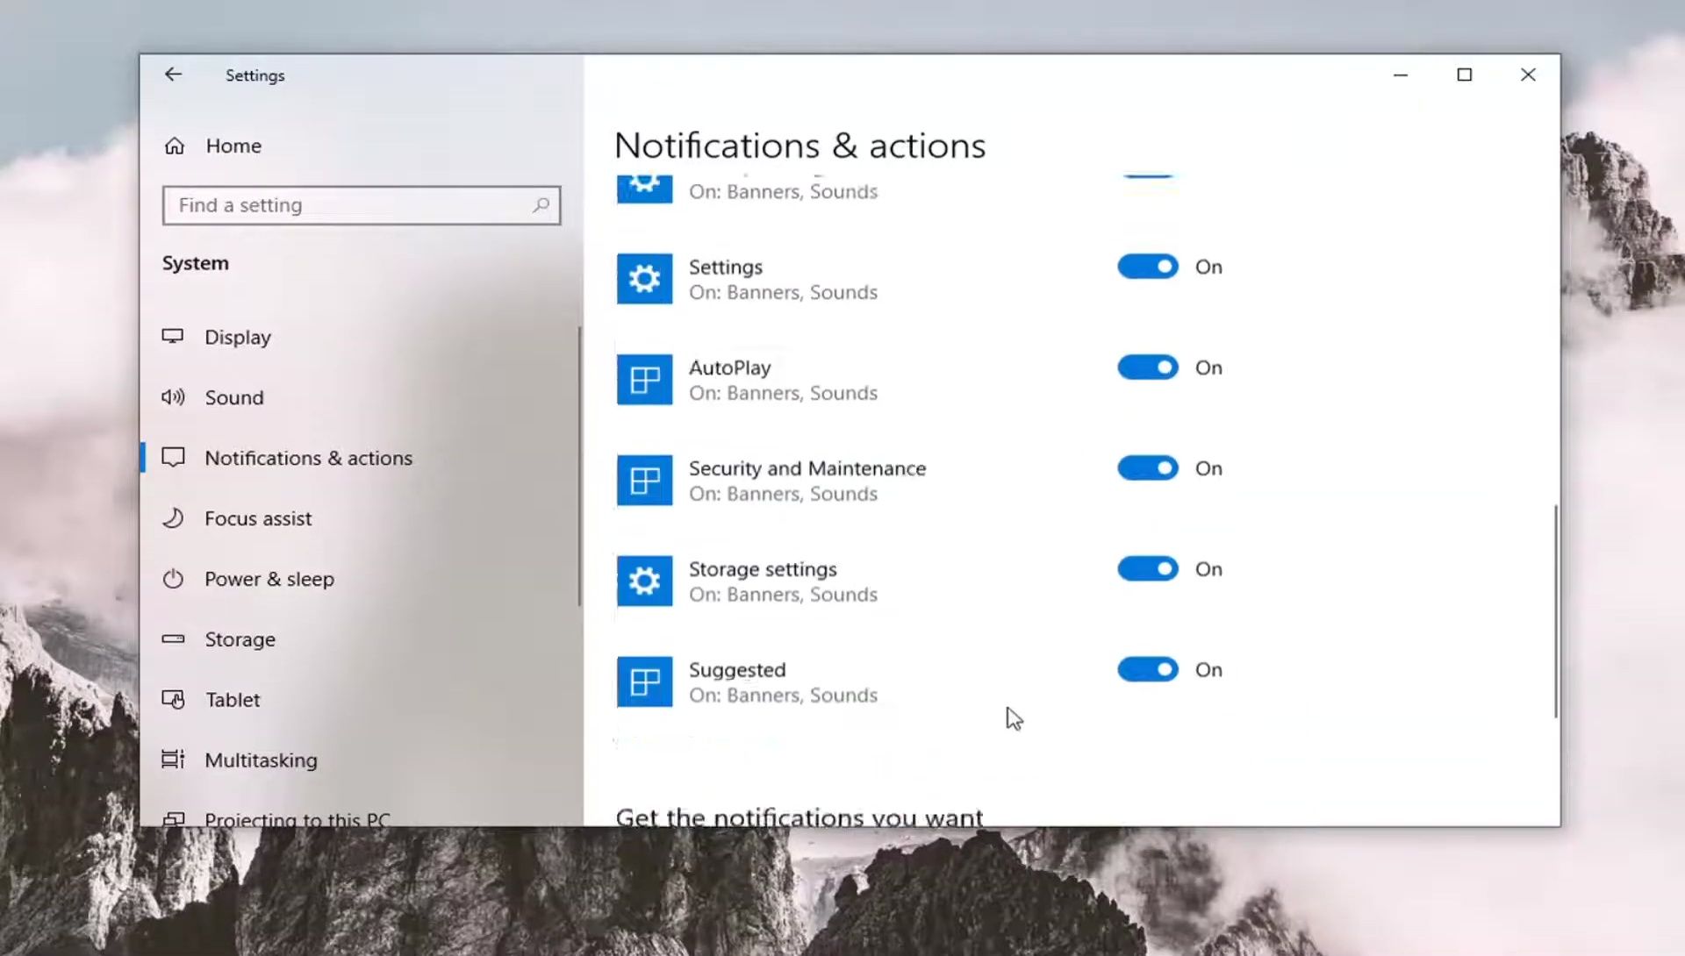
Task: Disable Storage settings notifications toggle
Action: (x=1147, y=569)
